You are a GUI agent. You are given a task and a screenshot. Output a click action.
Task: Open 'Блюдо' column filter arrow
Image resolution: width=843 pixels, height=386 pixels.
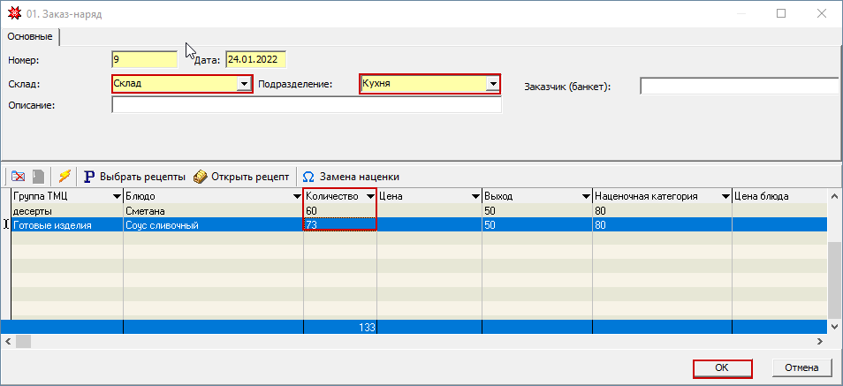295,196
